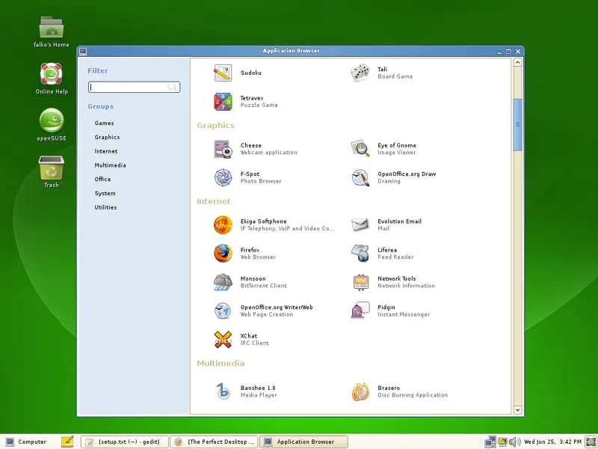Click the scroll up arrow of the application list
Screen dimensions: 598x449
[517, 62]
